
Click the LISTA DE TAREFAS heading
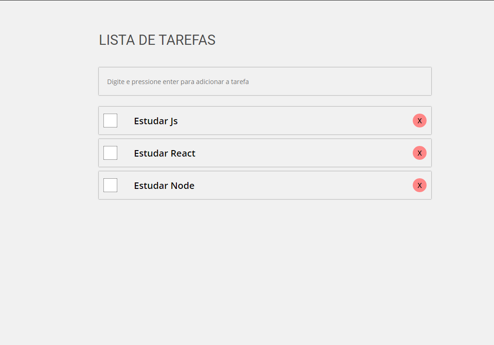click(157, 40)
